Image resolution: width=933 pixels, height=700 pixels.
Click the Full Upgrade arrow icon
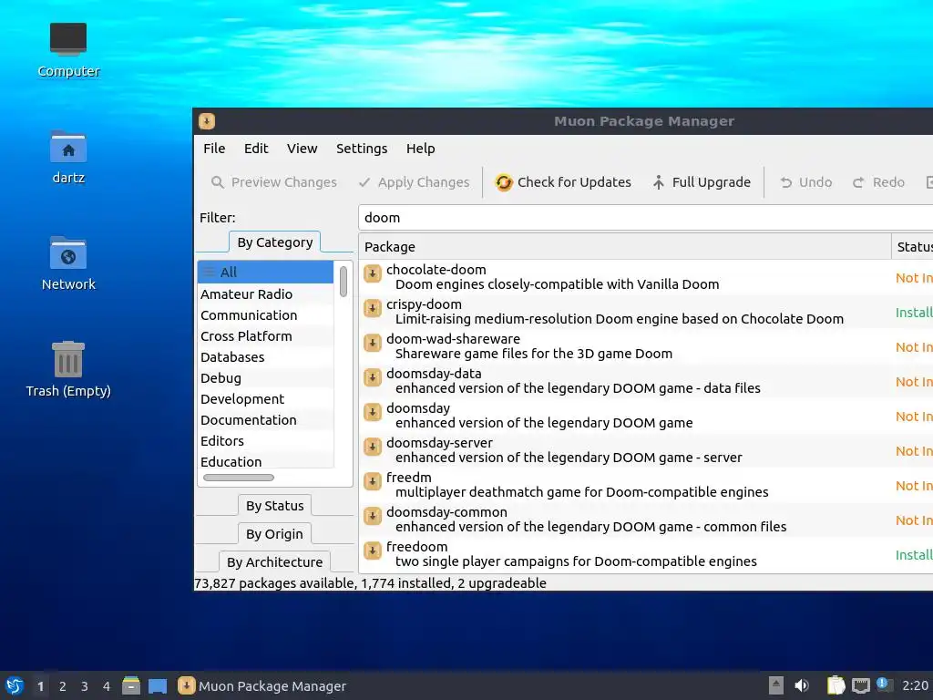tap(658, 182)
